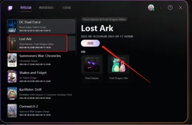
Task: Click the 领取 claim button
Action: point(90,43)
